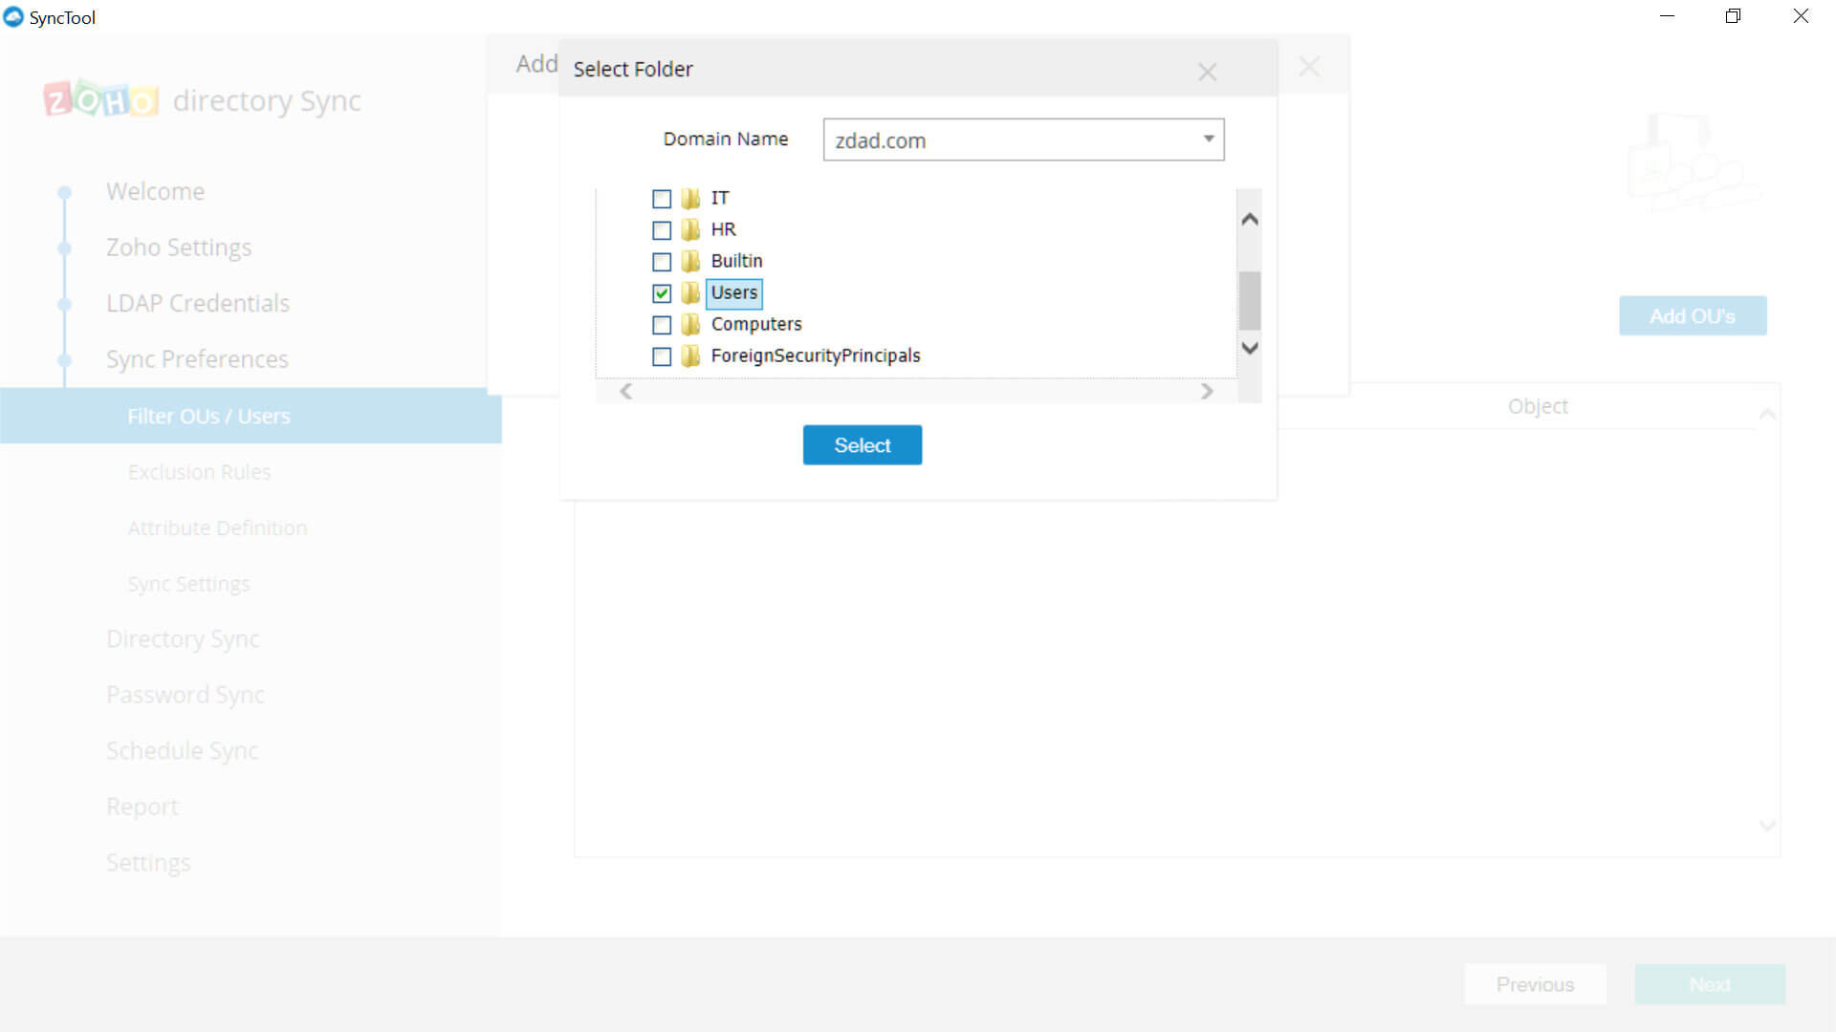Click the Builtin folder icon
The height and width of the screenshot is (1032, 1836).
(x=690, y=262)
